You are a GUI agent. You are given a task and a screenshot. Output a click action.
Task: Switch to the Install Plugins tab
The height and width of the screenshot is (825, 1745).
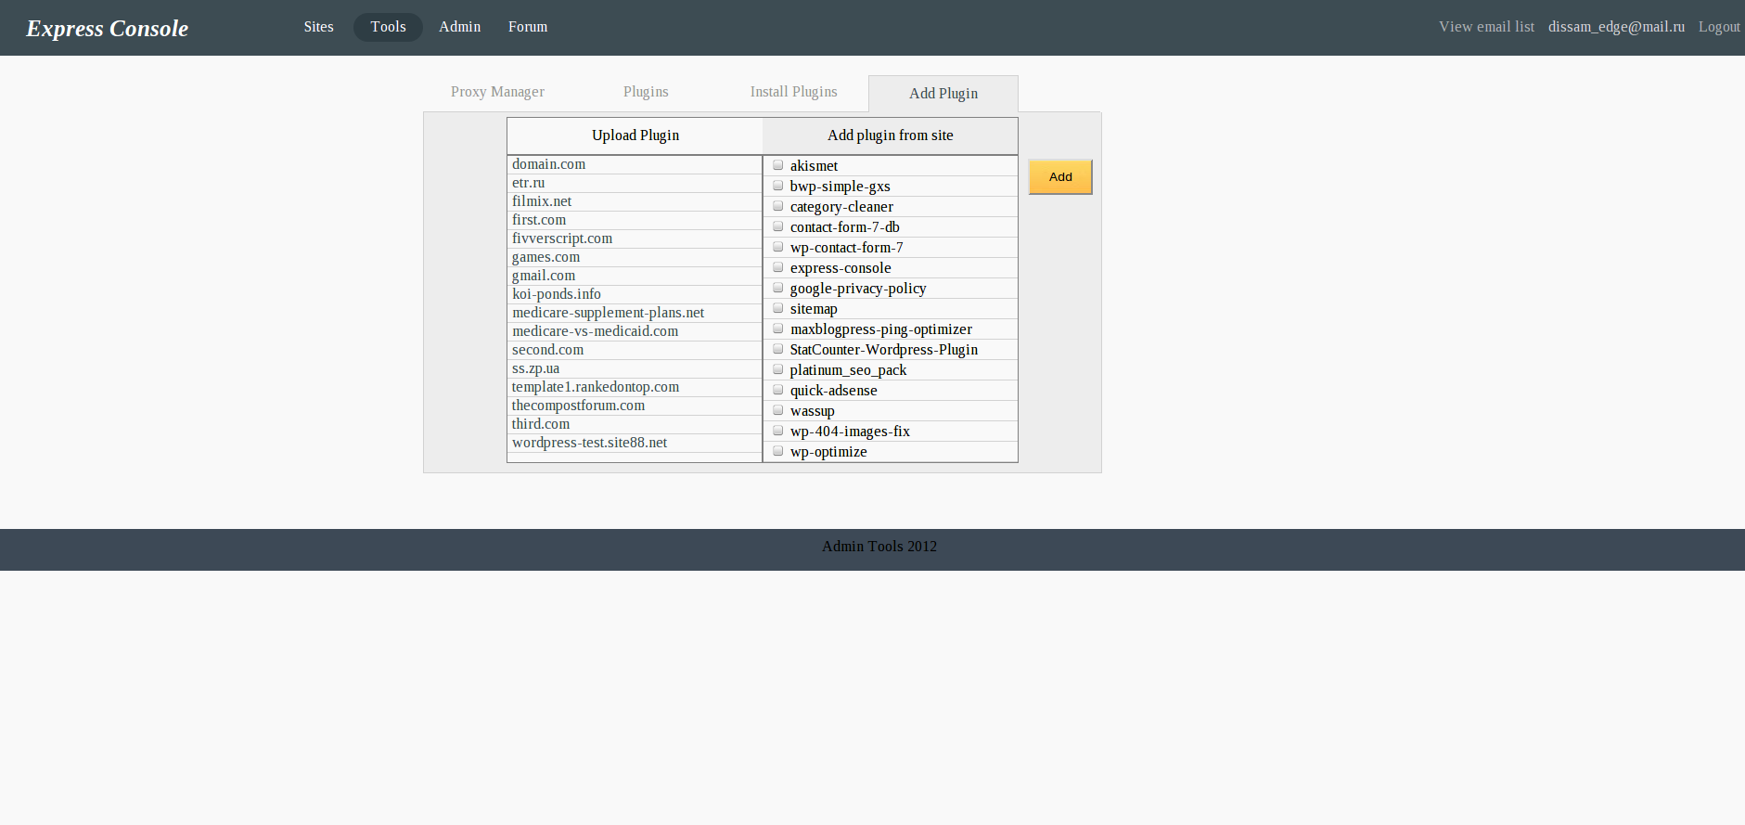coord(793,92)
